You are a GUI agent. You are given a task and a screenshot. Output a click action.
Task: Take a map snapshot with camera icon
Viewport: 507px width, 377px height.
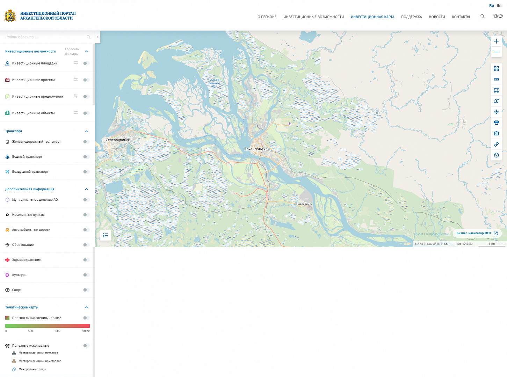pyautogui.click(x=496, y=133)
